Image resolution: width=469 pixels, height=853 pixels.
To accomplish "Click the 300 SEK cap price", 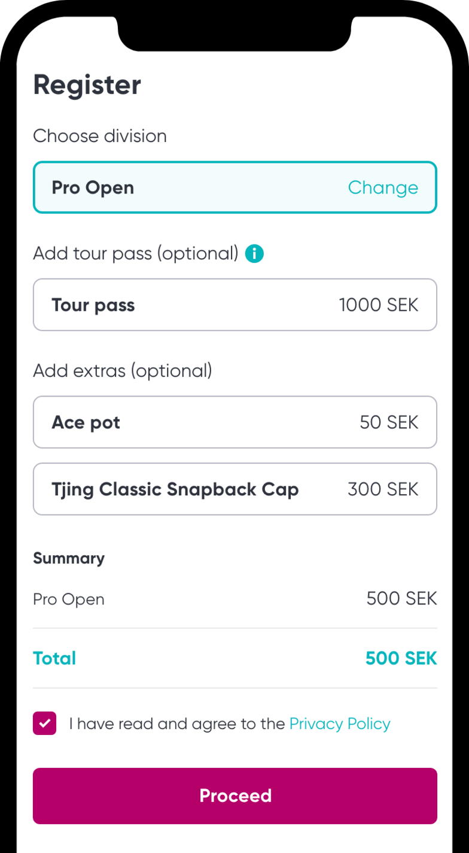I will [x=383, y=489].
